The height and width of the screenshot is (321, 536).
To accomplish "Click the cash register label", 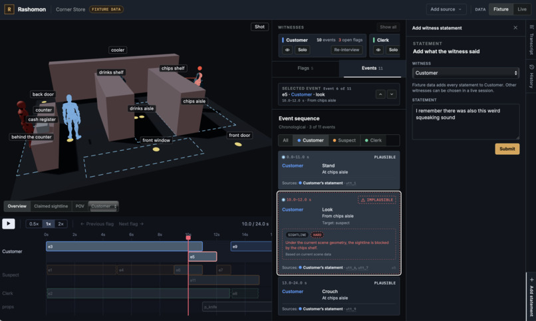I will point(42,120).
